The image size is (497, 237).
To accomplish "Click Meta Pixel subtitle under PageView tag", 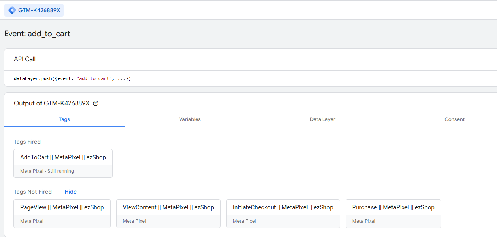I will click(x=32, y=221).
